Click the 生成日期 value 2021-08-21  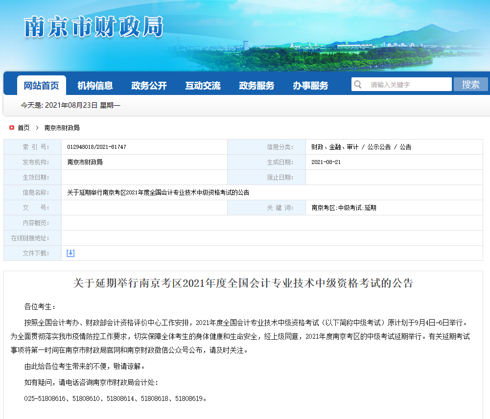coord(326,162)
